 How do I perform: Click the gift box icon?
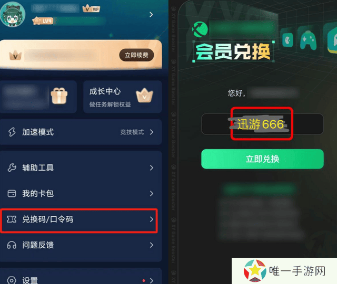click(x=59, y=96)
